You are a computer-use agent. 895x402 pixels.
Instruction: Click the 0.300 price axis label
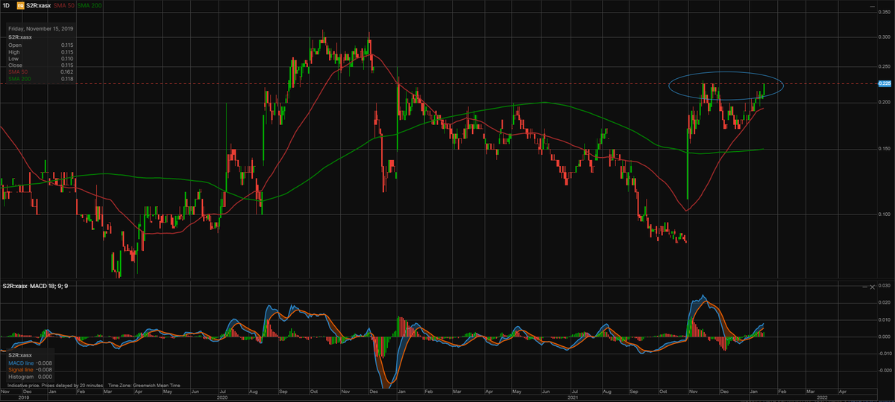pos(885,36)
